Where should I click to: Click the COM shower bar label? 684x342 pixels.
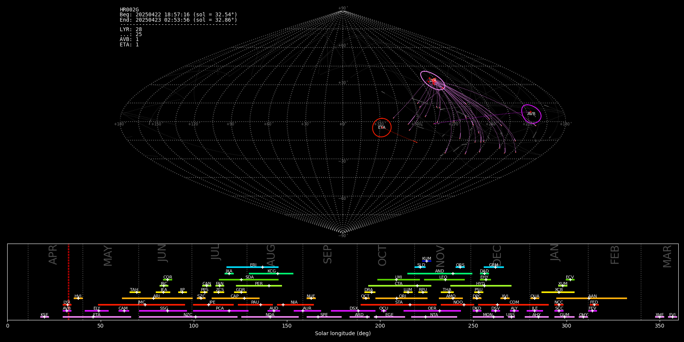tap(514, 302)
